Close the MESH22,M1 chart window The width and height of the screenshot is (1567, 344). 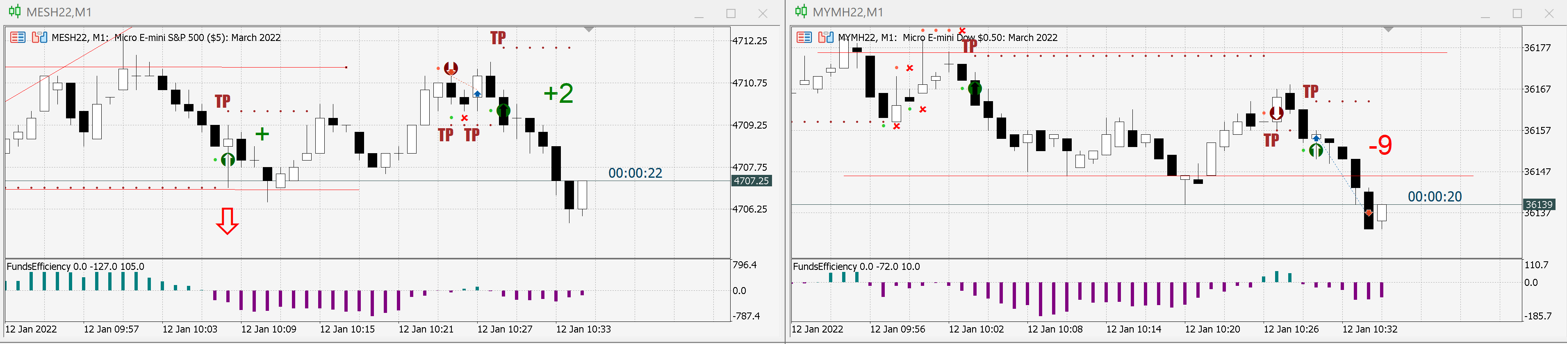click(x=763, y=14)
